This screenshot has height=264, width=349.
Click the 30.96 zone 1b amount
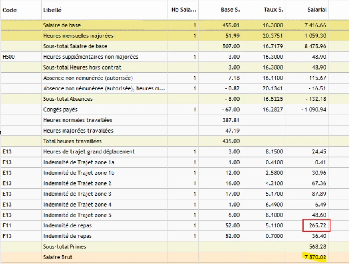click(319, 173)
